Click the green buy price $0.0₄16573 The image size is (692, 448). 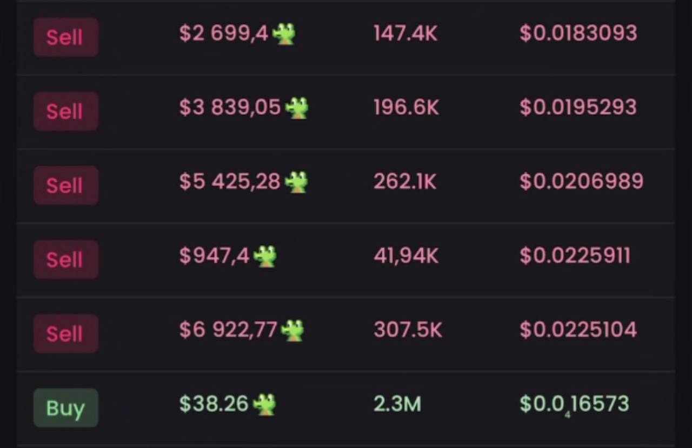pos(574,404)
